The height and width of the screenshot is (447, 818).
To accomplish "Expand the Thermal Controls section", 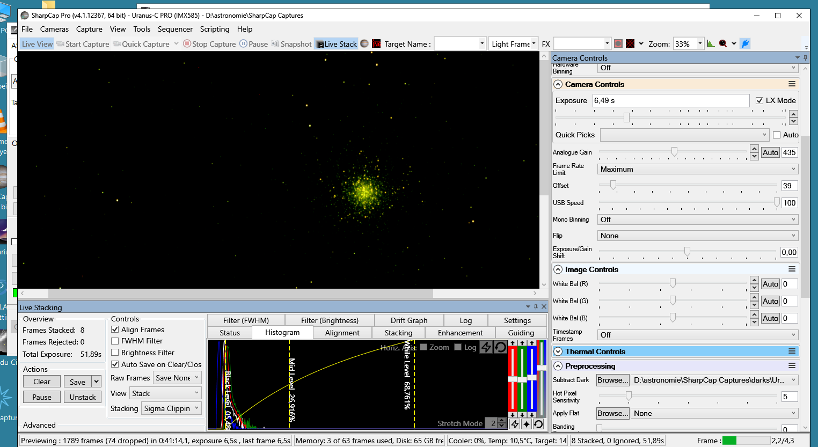I will click(558, 351).
